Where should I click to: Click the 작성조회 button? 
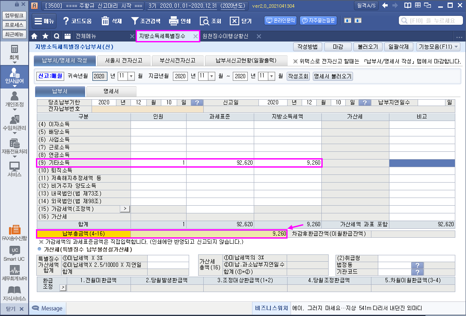tap(298, 76)
